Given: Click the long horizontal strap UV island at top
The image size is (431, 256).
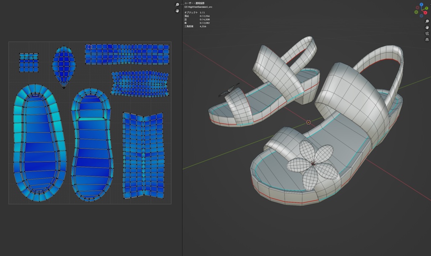Looking at the screenshot, I should click(126, 54).
